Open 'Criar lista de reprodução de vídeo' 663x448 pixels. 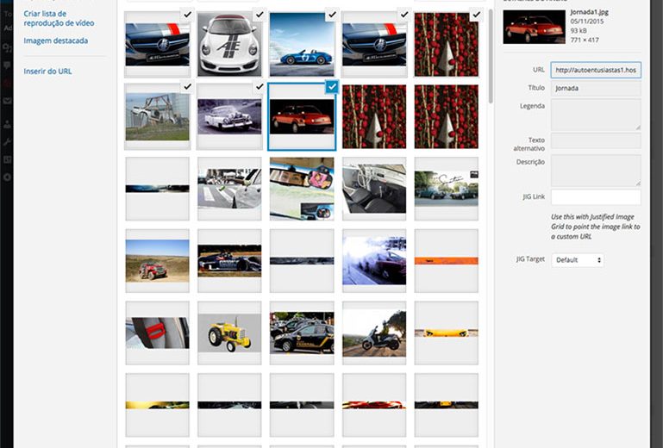pyautogui.click(x=59, y=18)
